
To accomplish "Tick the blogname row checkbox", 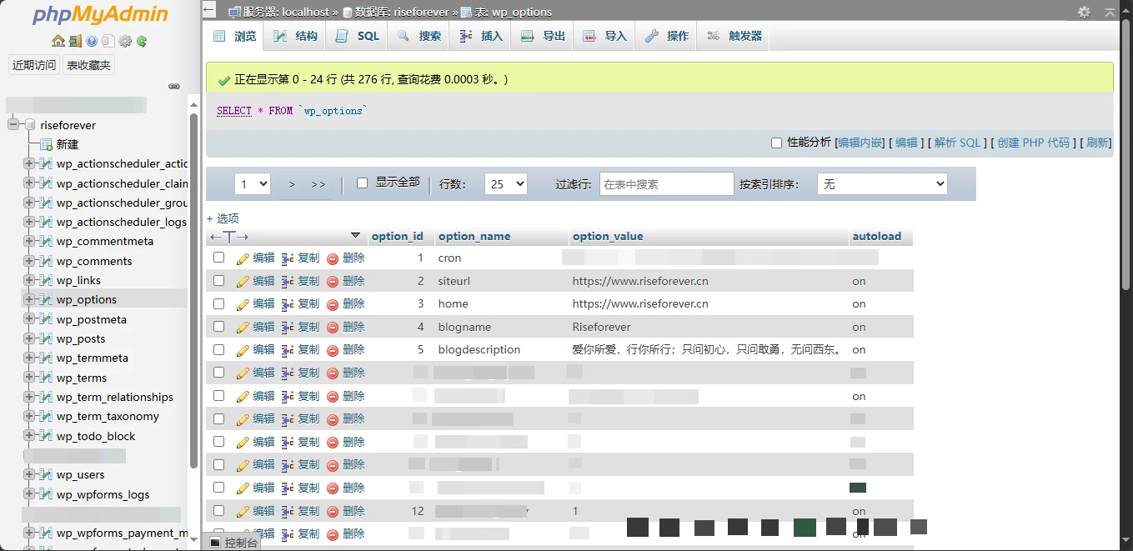I will [x=218, y=327].
